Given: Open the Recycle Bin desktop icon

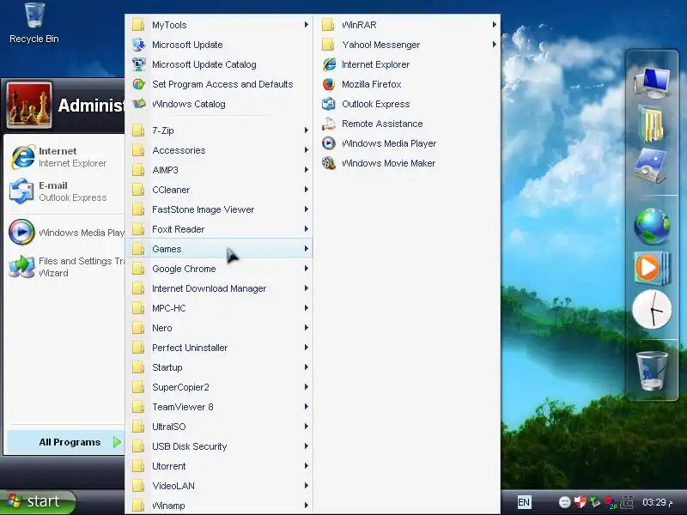Looking at the screenshot, I should pos(34,23).
